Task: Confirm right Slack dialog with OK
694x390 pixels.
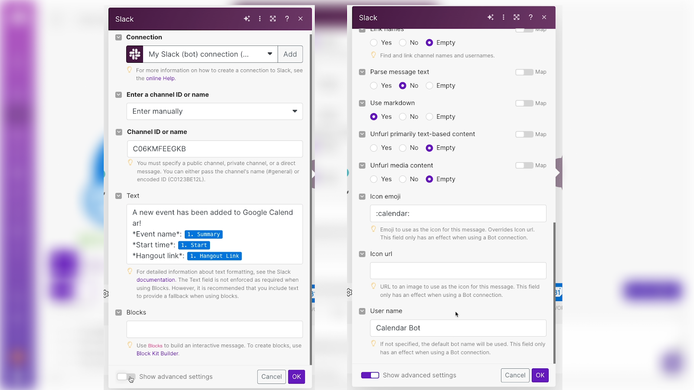Action: [x=540, y=375]
